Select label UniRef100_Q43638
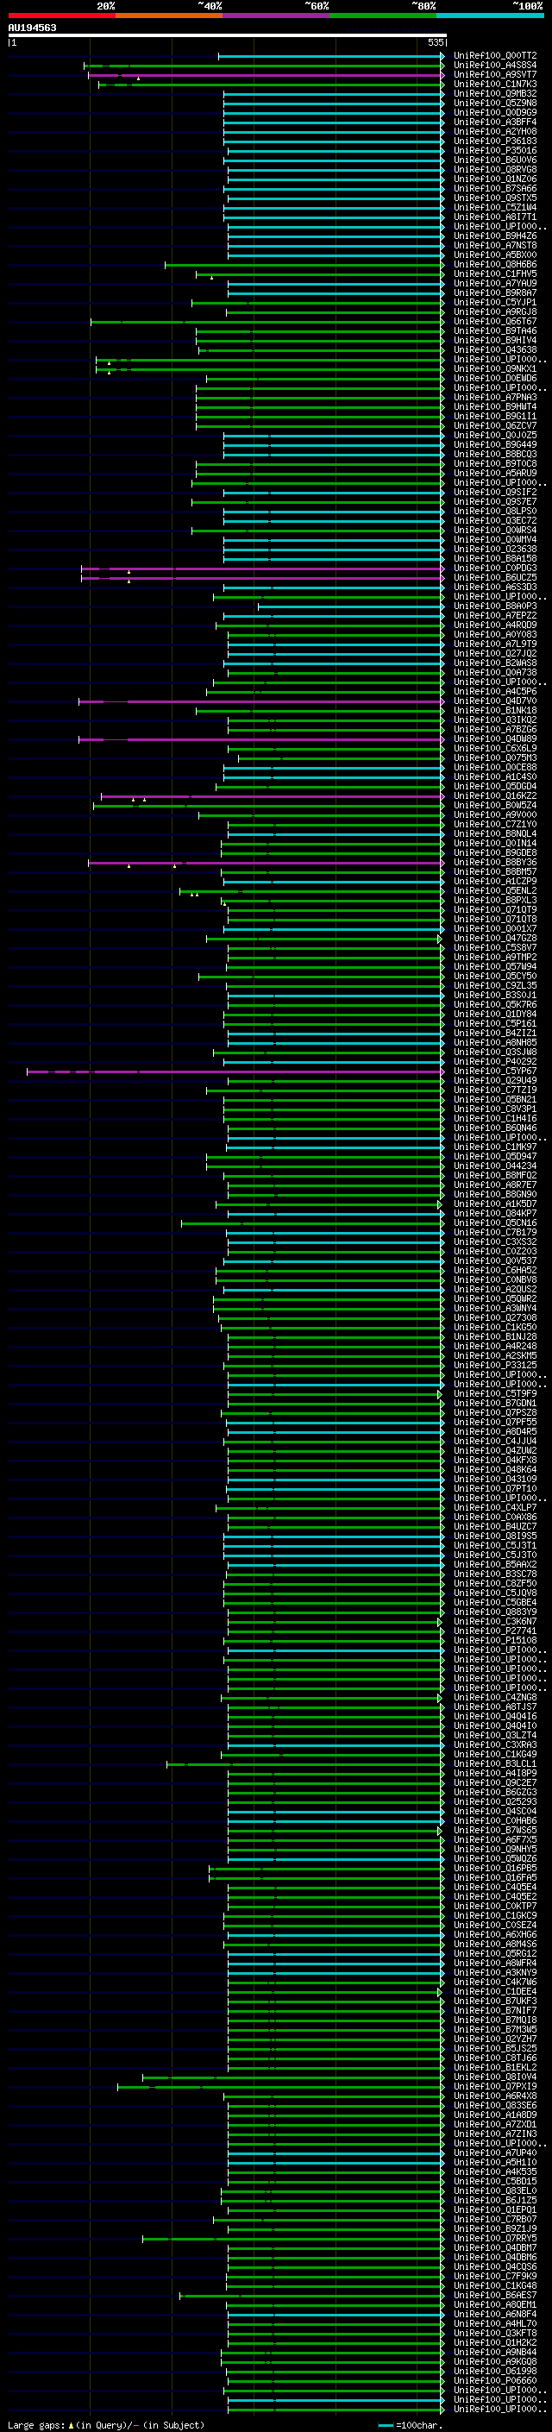552x2432 pixels. coord(495,350)
